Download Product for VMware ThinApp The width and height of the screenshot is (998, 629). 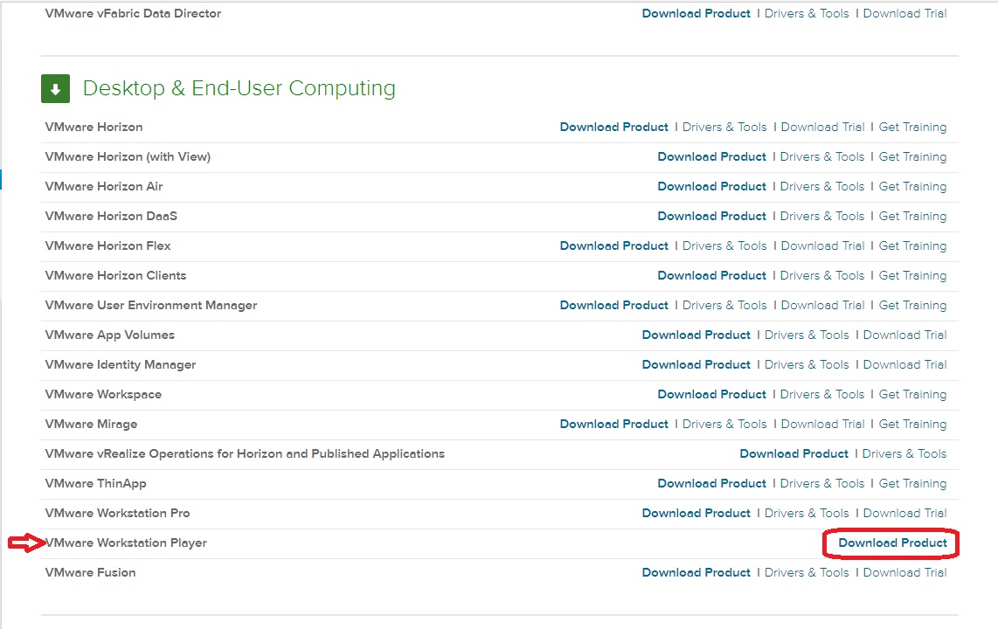711,483
